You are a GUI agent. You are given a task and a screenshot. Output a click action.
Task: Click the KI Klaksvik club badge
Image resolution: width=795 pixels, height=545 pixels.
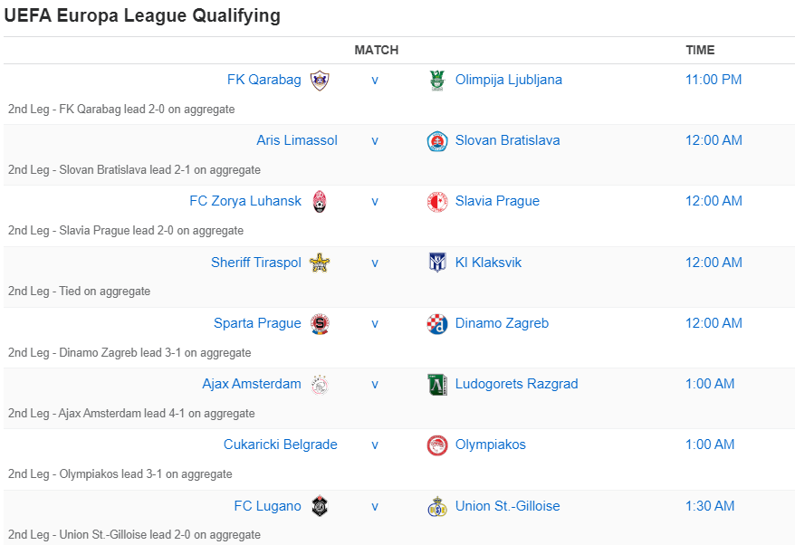coord(437,263)
